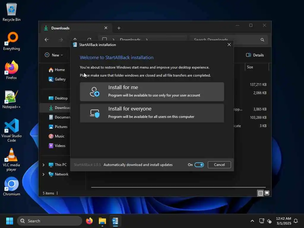The height and width of the screenshot is (228, 304).
Task: Toggle automatic updates switch off
Action: pos(199,164)
